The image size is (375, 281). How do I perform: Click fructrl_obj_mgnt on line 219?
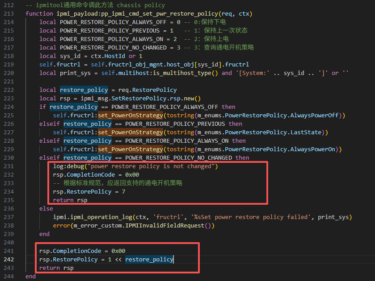coord(135,65)
